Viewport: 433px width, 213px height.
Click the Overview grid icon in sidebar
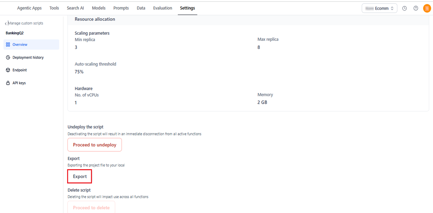(8, 45)
